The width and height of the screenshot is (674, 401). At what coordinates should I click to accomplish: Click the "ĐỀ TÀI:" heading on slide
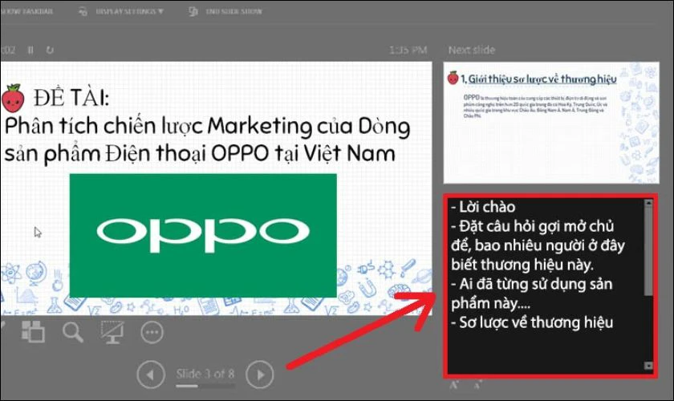71,98
